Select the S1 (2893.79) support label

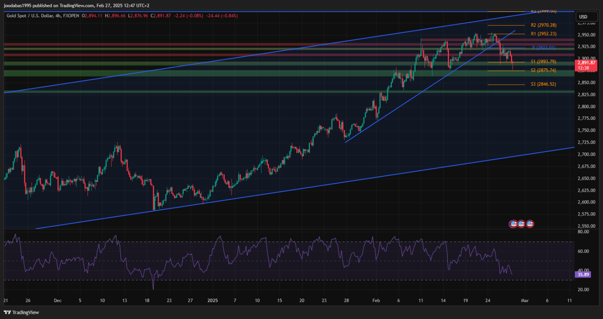coord(544,62)
